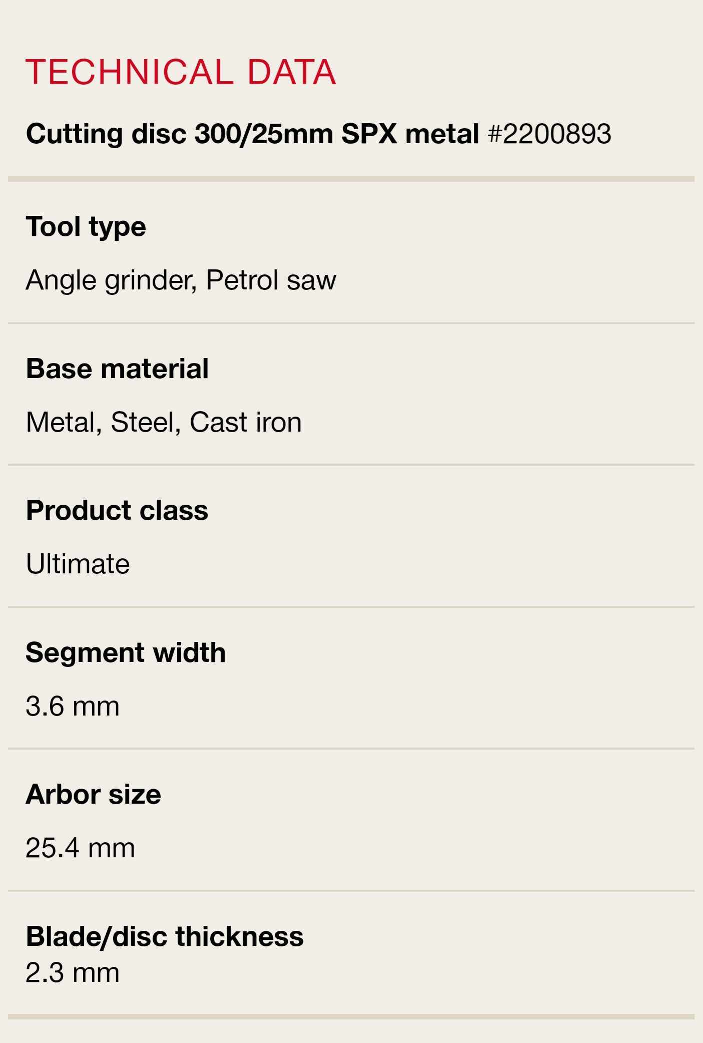Click the word Cast iron in base material
Viewport: 703px width, 1043px height.
pyautogui.click(x=245, y=422)
